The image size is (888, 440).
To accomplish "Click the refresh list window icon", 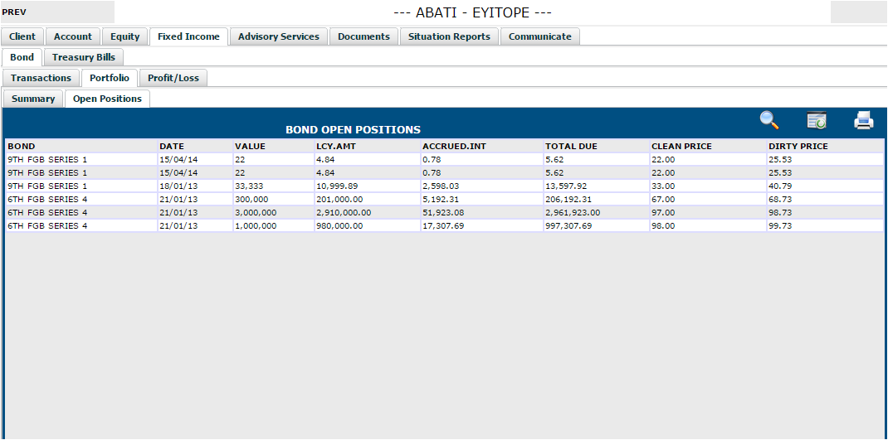I will 816,120.
